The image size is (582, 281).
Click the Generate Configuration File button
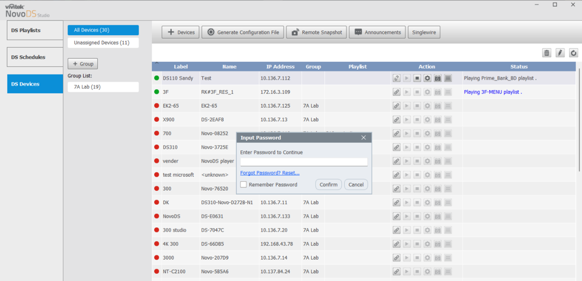pos(243,32)
